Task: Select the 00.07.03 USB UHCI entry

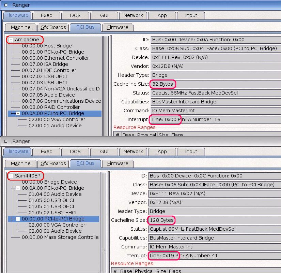Action: (x=44, y=83)
